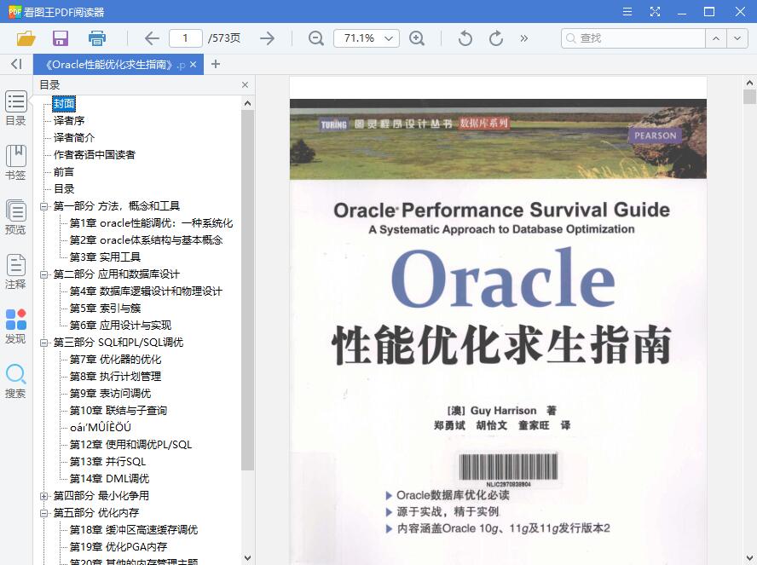The height and width of the screenshot is (565, 757).
Task: Click the document view scrollbar up arrow
Action: click(749, 83)
